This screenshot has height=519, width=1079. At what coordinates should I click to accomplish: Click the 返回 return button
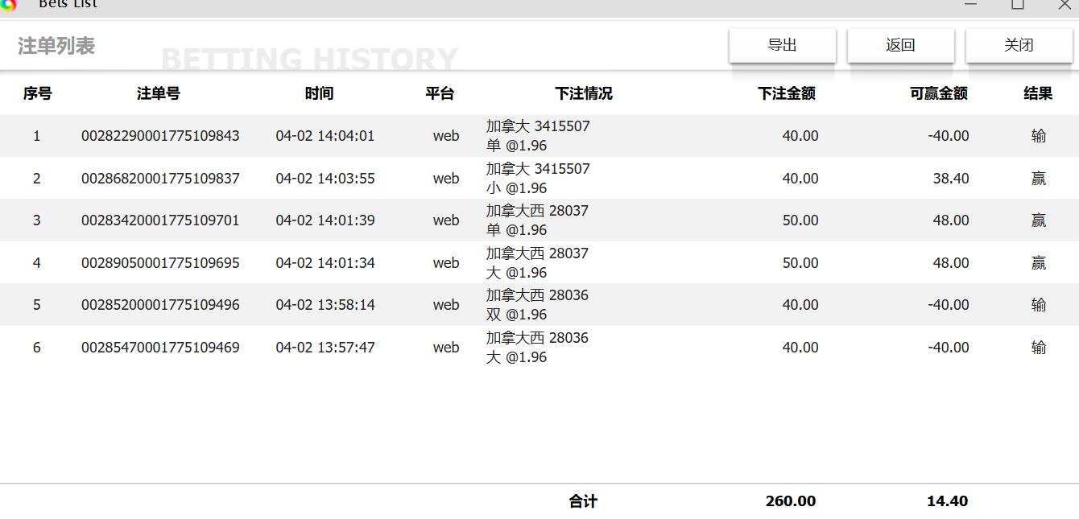point(899,45)
